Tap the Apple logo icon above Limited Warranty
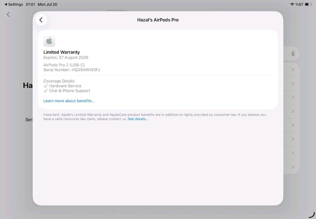 pos(49,41)
